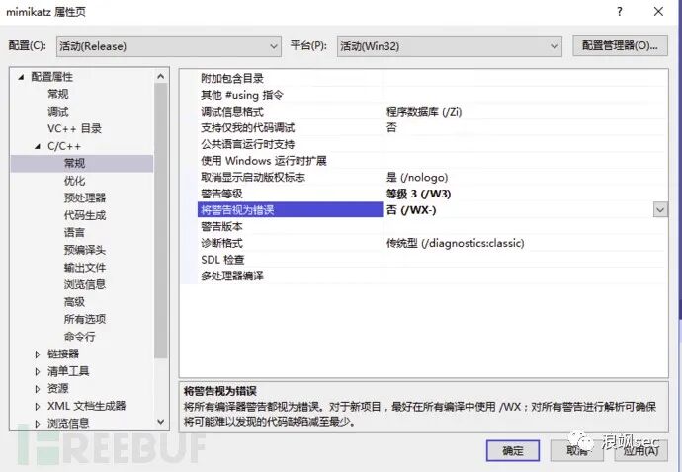Screen dimensions: 682x472
Task: Select the 所有选项 tree item
Action: click(85, 319)
